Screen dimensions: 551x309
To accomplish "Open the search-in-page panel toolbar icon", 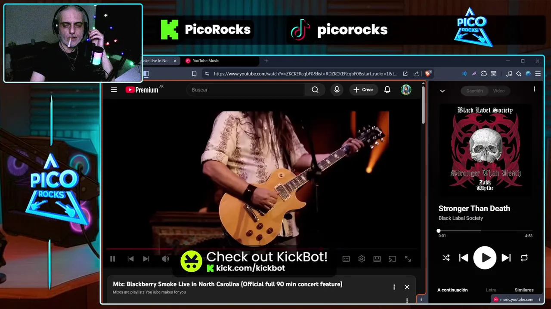I will pyautogui.click(x=494, y=74).
